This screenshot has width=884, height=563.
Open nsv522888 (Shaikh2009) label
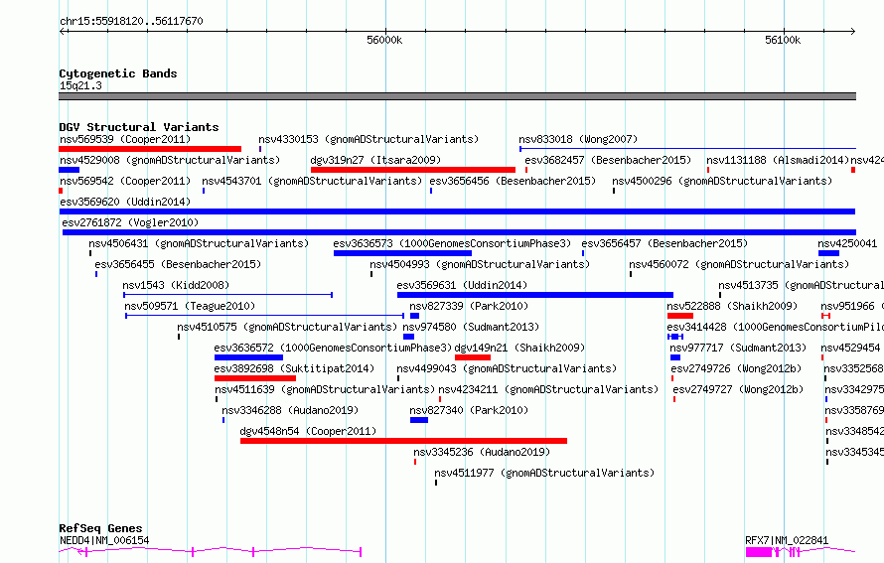tap(732, 306)
